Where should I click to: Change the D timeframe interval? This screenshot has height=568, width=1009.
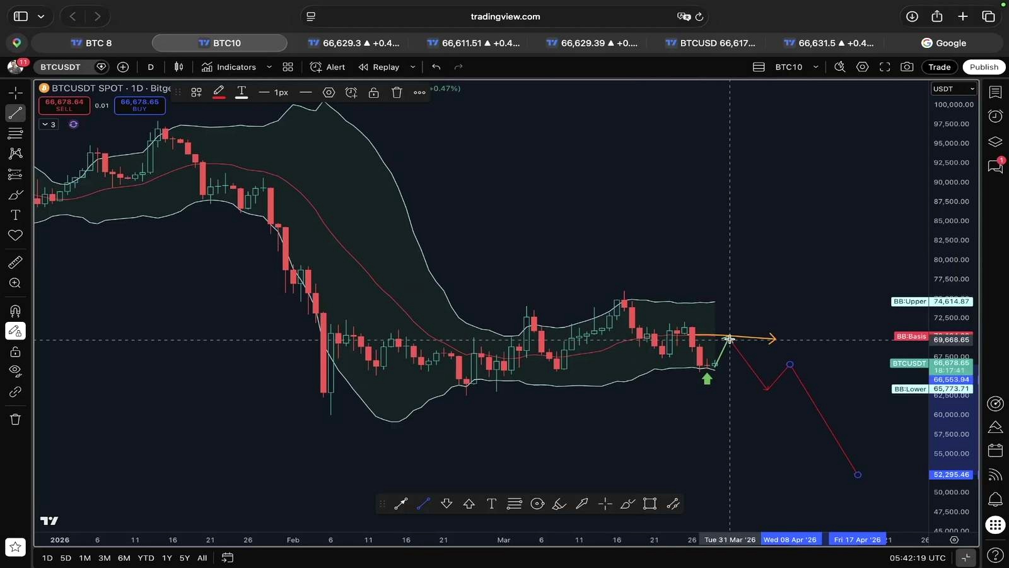click(151, 67)
